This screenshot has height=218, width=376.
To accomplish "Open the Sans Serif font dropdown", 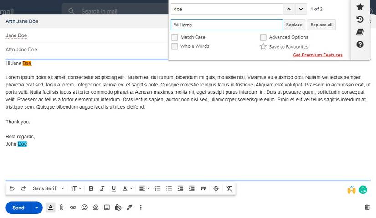I will click(48, 188).
